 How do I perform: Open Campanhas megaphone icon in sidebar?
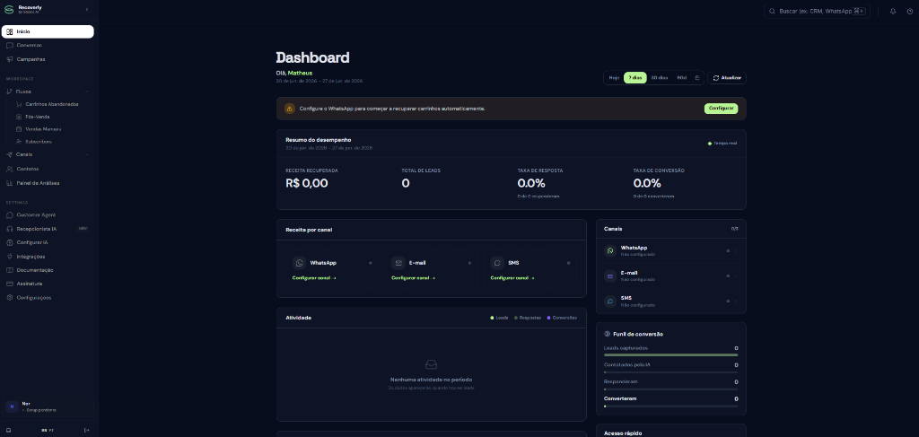pyautogui.click(x=9, y=59)
